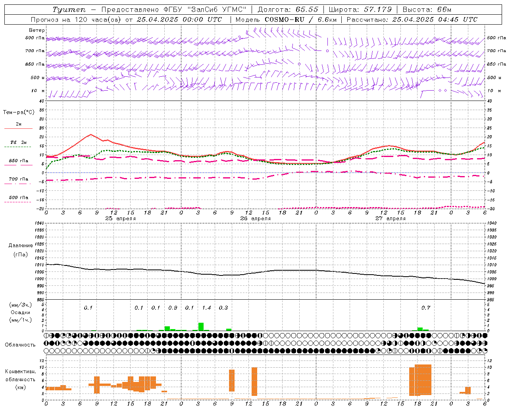Click the tallest green precipitation bar under 1.4
Screen dimensions: 508x407
click(201, 327)
